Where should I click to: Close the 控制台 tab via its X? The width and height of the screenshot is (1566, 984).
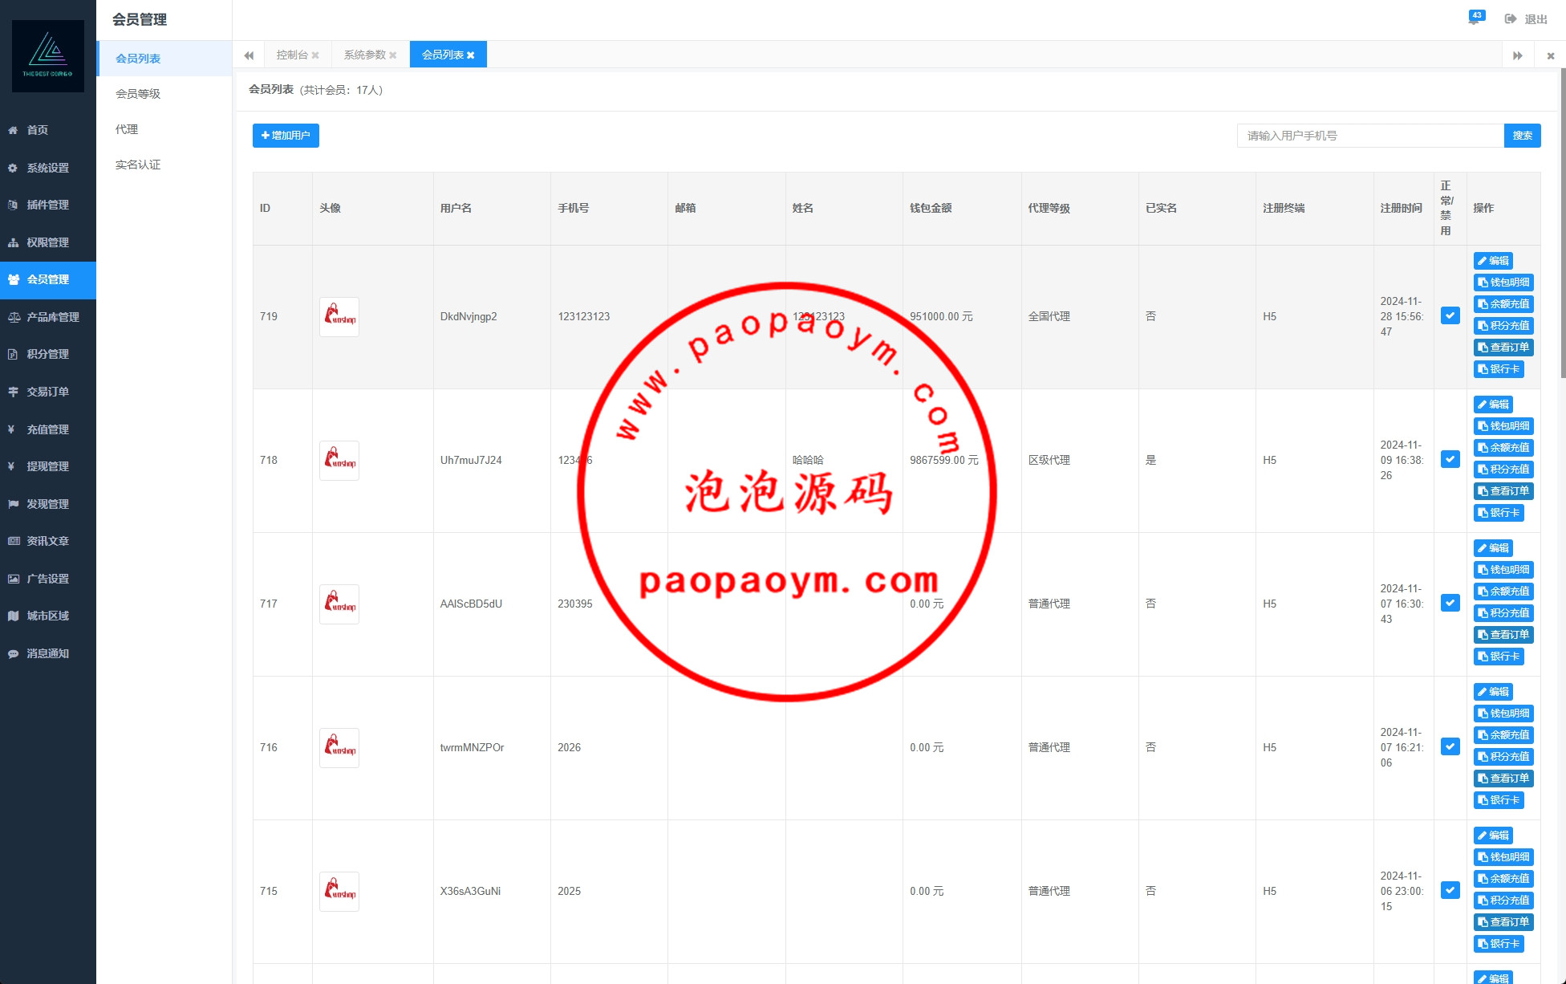coord(315,55)
